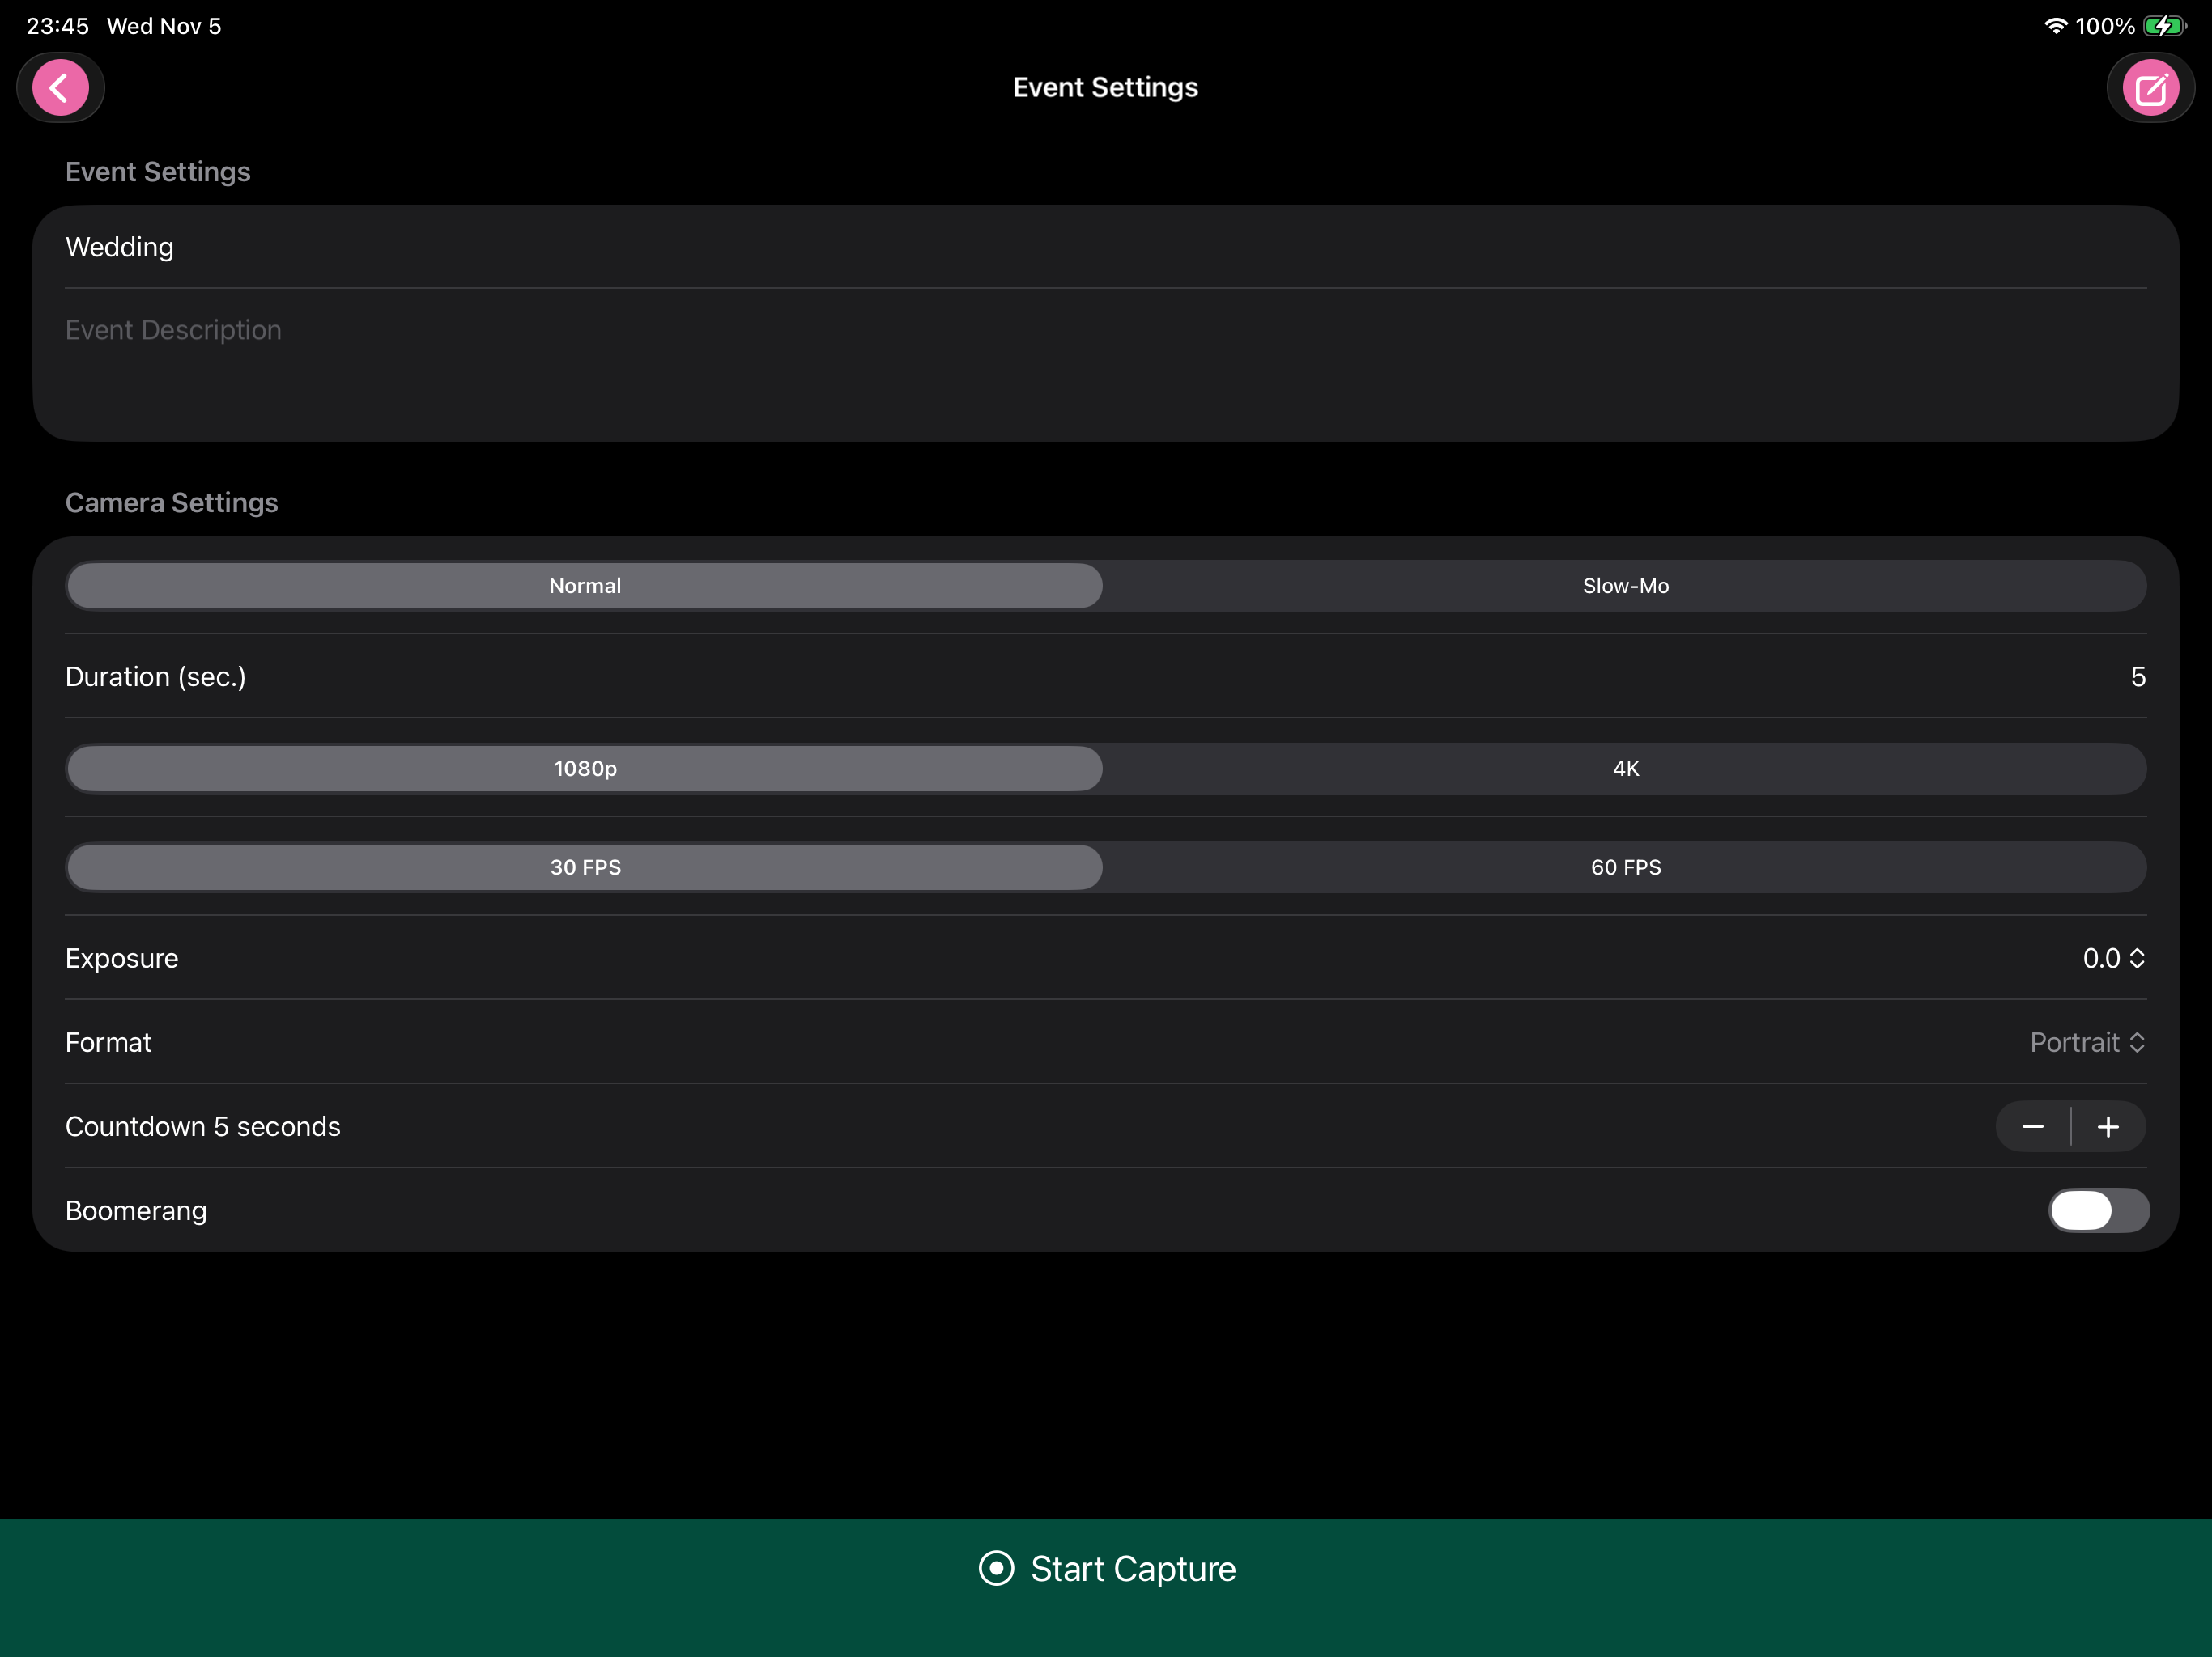2212x1657 pixels.
Task: Tap the Camera Settings section header
Action: click(171, 502)
